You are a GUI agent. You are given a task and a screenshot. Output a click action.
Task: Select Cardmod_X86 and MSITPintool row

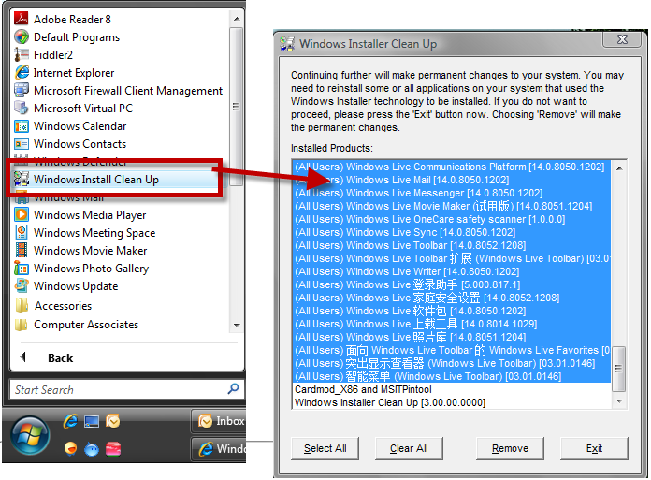click(452, 389)
